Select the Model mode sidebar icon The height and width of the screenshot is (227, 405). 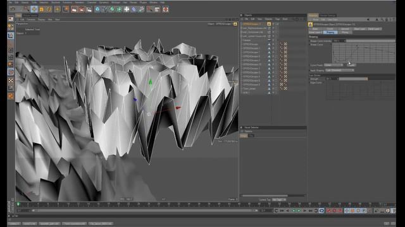tap(11, 35)
